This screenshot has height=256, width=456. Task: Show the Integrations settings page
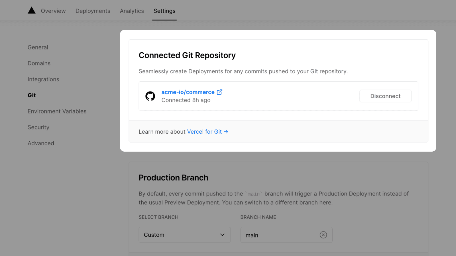43,79
